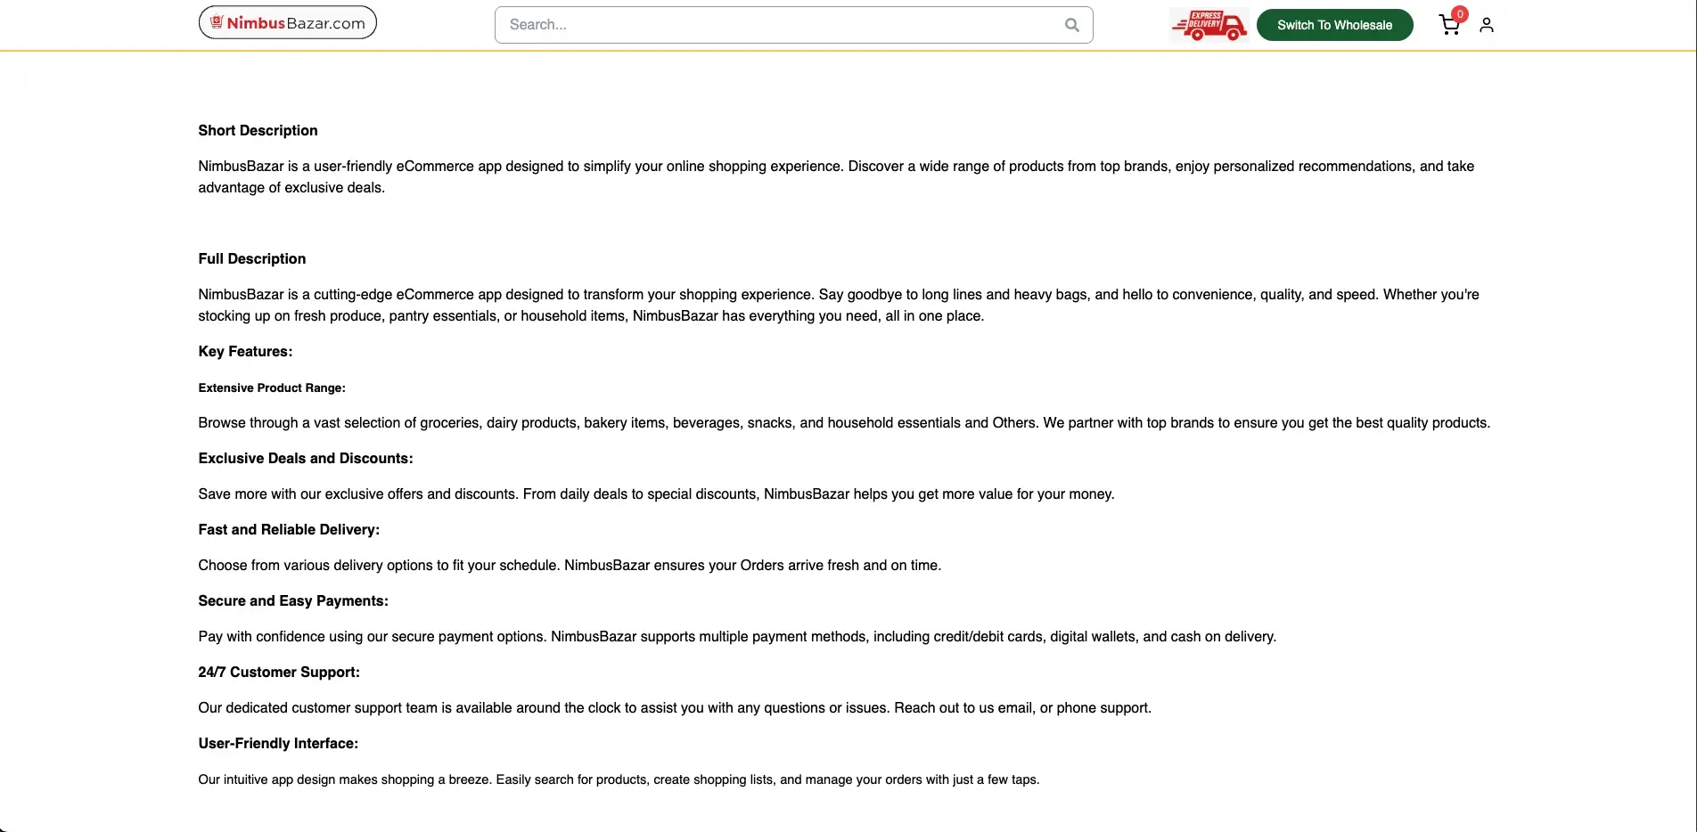
Task: Click the search magnifier icon
Action: pos(1071,25)
